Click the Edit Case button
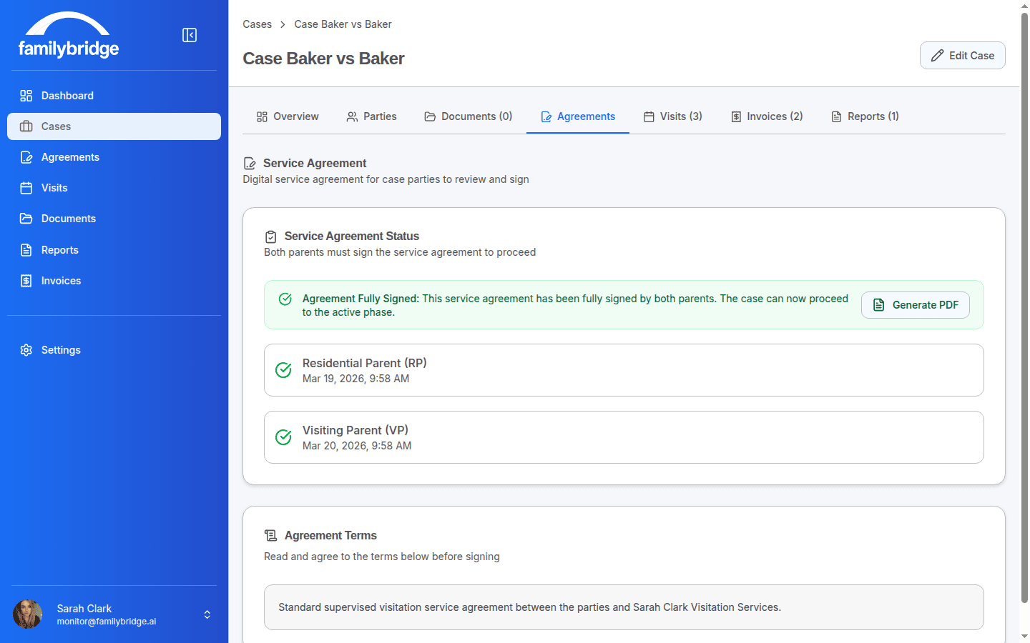The image size is (1030, 643). (x=962, y=55)
